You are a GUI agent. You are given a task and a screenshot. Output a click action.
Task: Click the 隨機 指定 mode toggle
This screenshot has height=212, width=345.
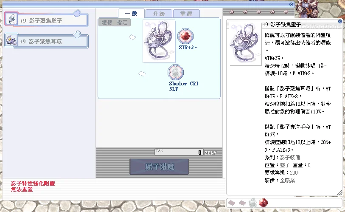[115, 23]
